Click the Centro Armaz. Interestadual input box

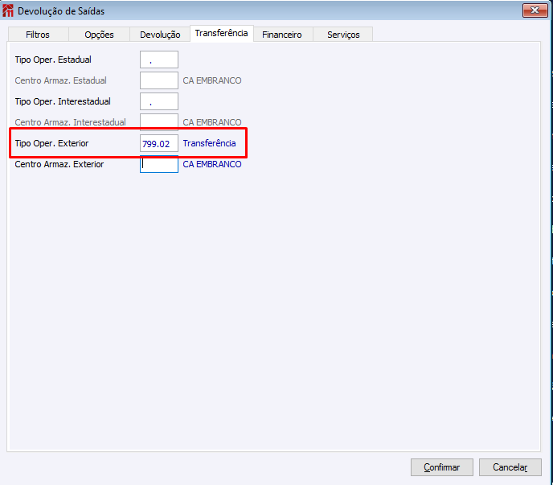(159, 121)
